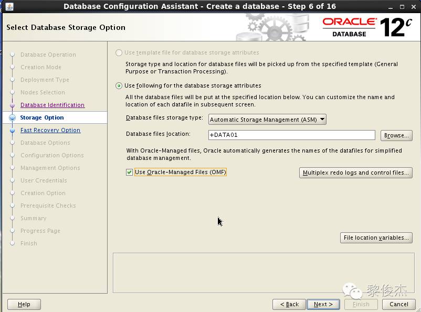The height and width of the screenshot is (312, 421).
Task: Proceed with the Next button
Action: tap(323, 304)
